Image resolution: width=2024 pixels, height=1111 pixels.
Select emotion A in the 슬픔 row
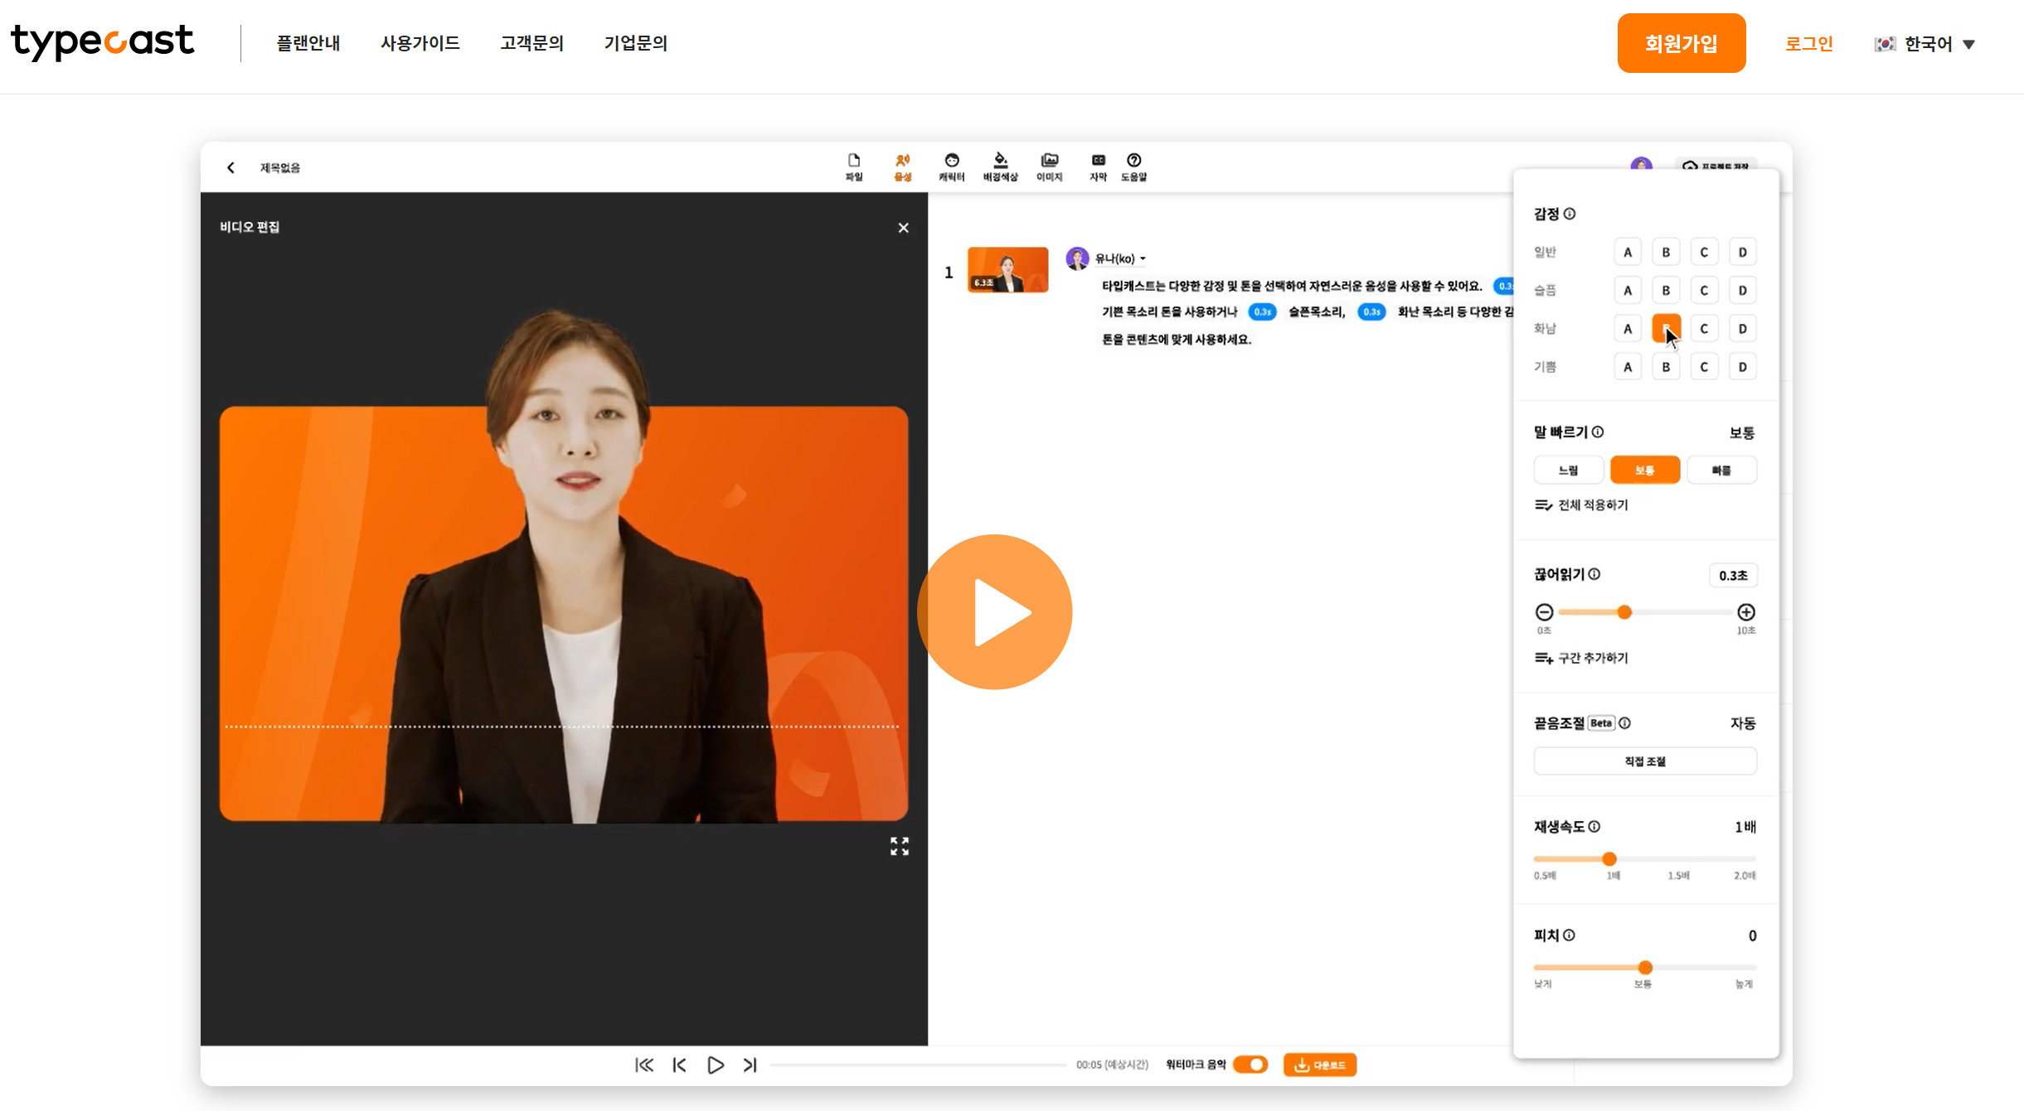pos(1627,291)
